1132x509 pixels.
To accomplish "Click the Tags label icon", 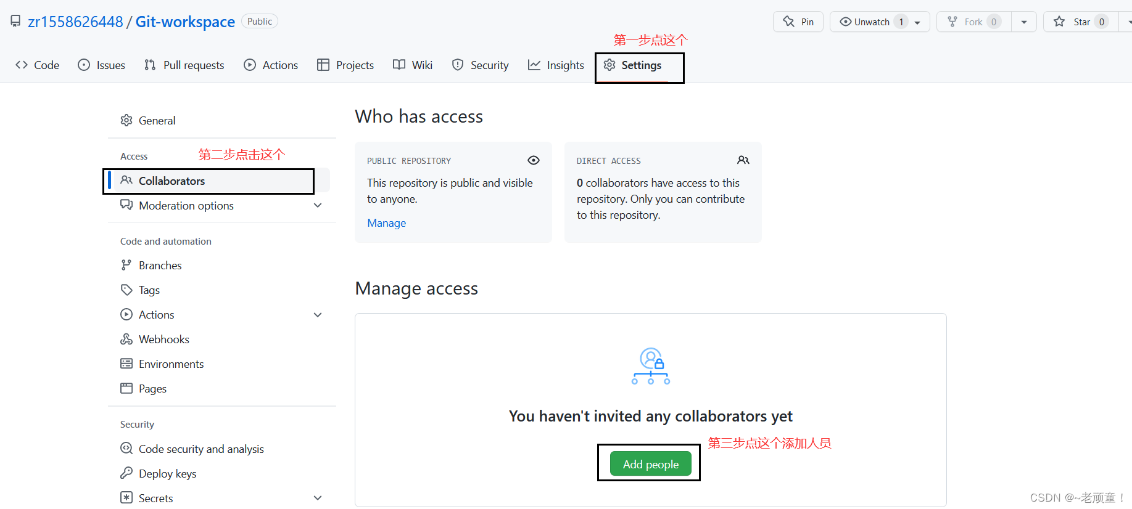I will [x=126, y=290].
